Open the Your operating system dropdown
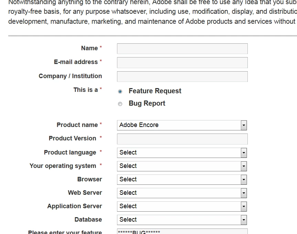Screen dimensions: 297x234 (244, 166)
